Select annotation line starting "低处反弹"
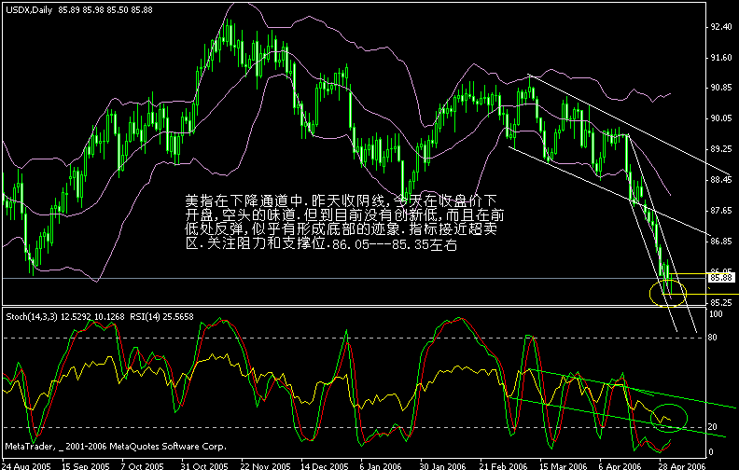This screenshot has width=739, height=470. [x=341, y=229]
